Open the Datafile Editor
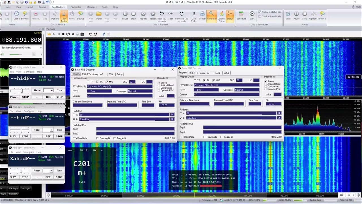 [221, 16]
